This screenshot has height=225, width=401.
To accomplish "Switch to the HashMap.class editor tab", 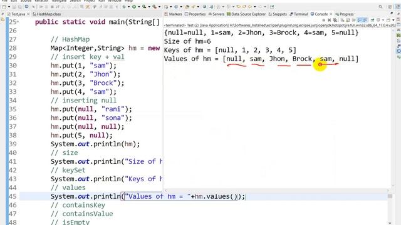I will click(x=47, y=14).
